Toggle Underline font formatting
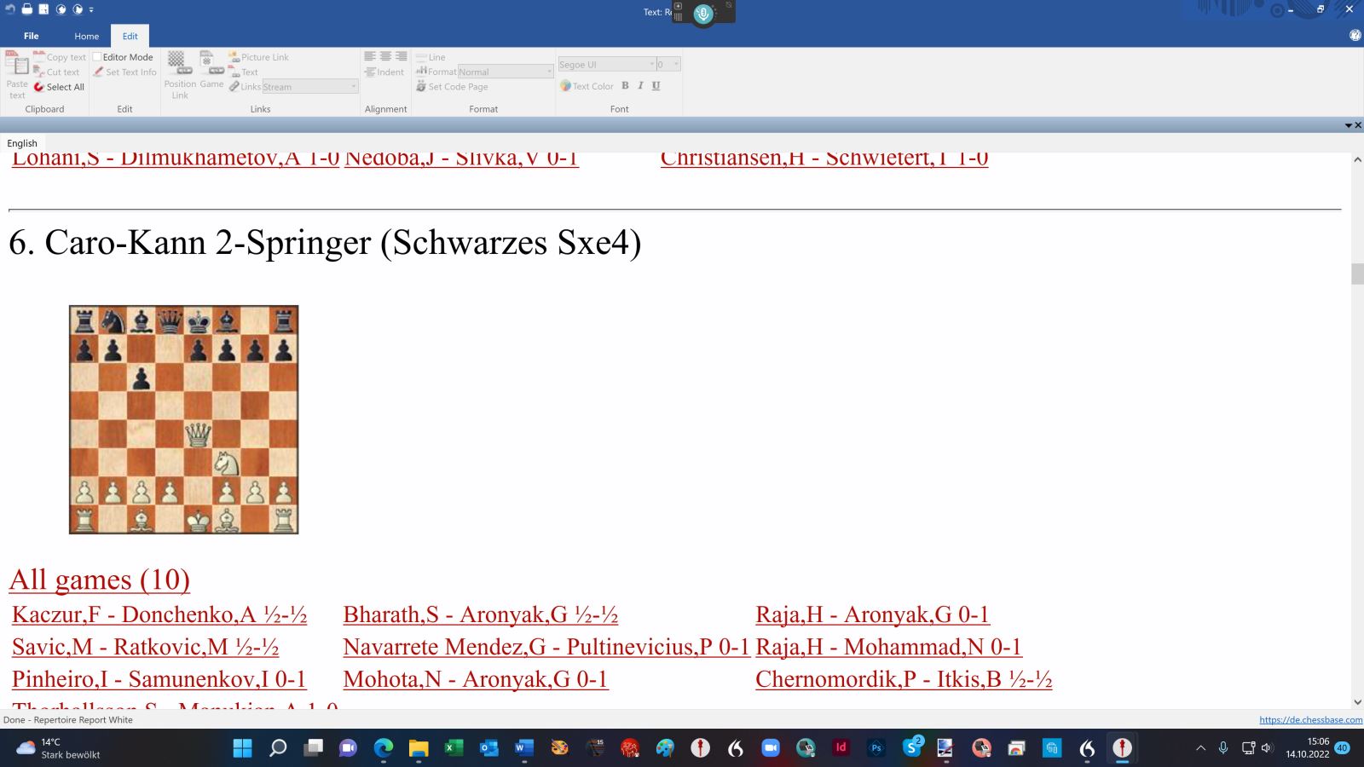Image resolution: width=1364 pixels, height=767 pixels. 656,86
